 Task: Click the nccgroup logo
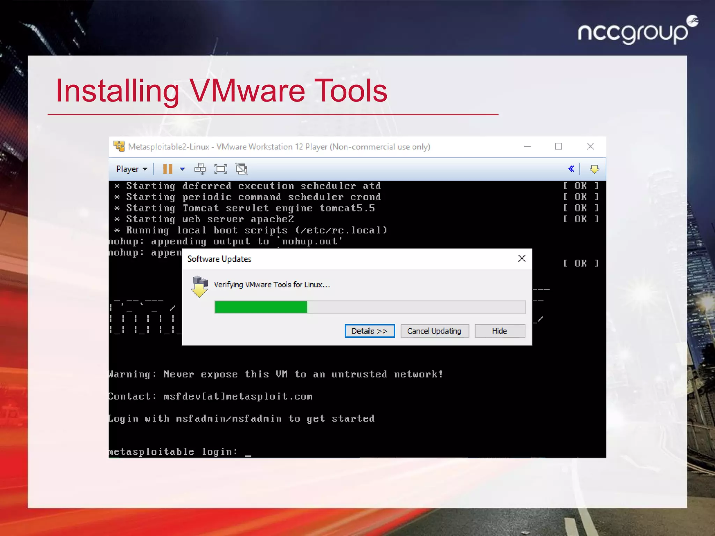[x=638, y=31]
